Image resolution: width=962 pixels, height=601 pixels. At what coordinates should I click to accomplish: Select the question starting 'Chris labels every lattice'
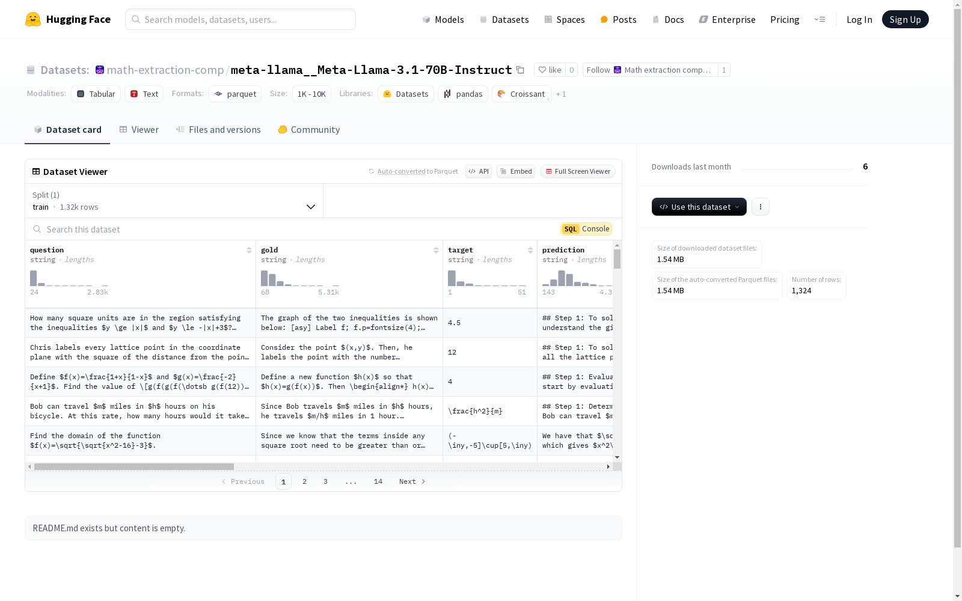[141, 352]
